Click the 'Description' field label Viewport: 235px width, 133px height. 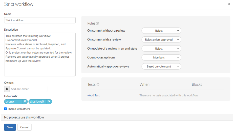coord(11,30)
